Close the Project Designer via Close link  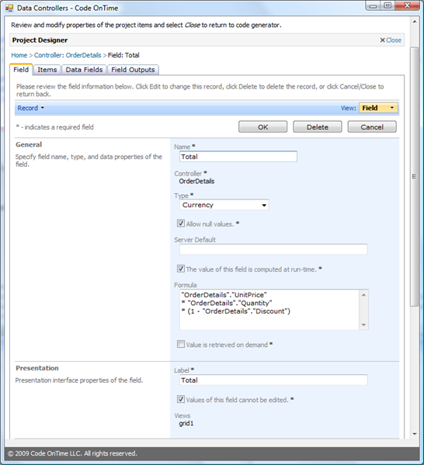394,40
